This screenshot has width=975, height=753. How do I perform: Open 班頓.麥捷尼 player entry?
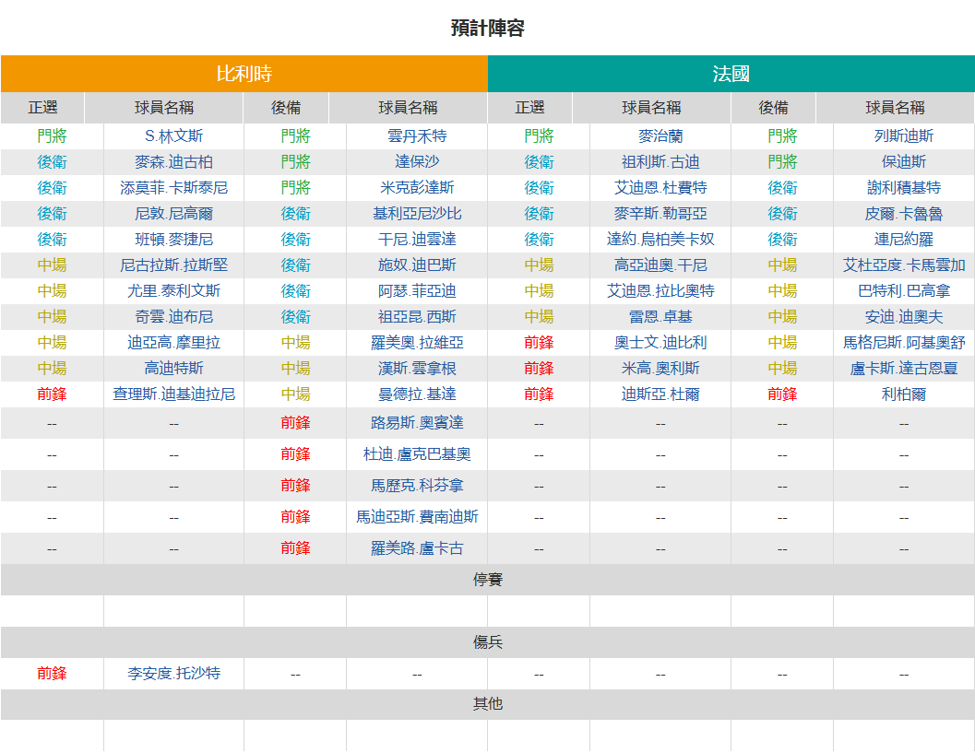click(x=173, y=240)
